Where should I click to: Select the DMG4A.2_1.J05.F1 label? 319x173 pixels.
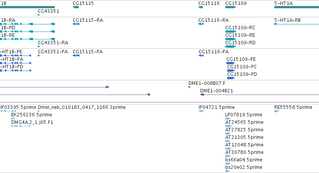tap(32, 122)
